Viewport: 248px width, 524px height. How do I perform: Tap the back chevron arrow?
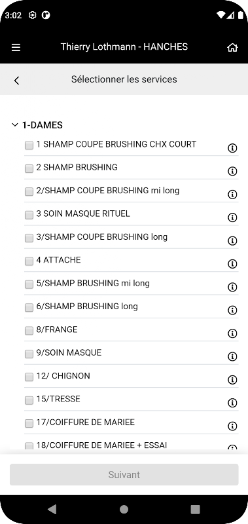pos(17,81)
